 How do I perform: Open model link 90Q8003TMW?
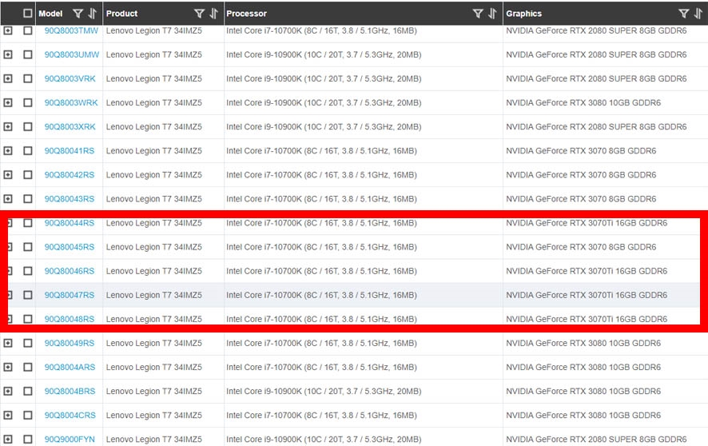tap(71, 30)
